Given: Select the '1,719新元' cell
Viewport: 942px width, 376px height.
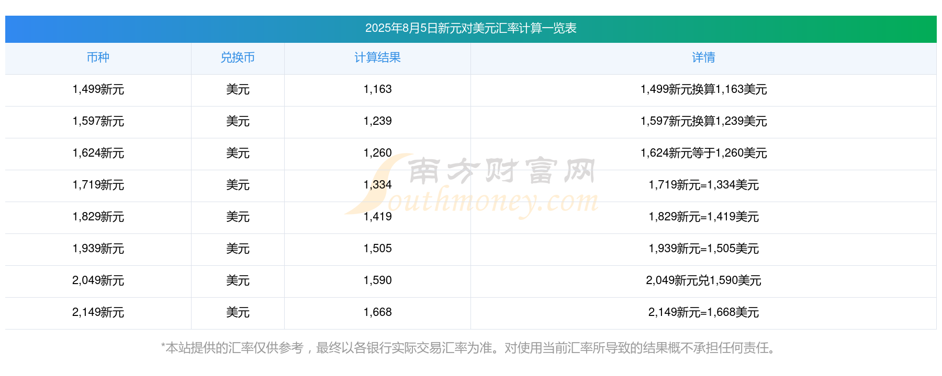Looking at the screenshot, I should [x=98, y=185].
